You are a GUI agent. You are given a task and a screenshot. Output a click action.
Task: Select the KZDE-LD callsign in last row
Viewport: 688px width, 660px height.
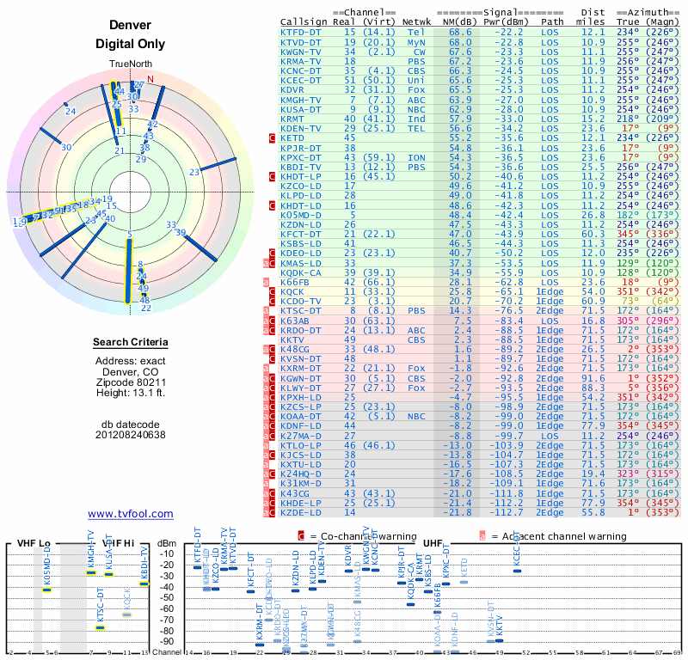pos(301,513)
